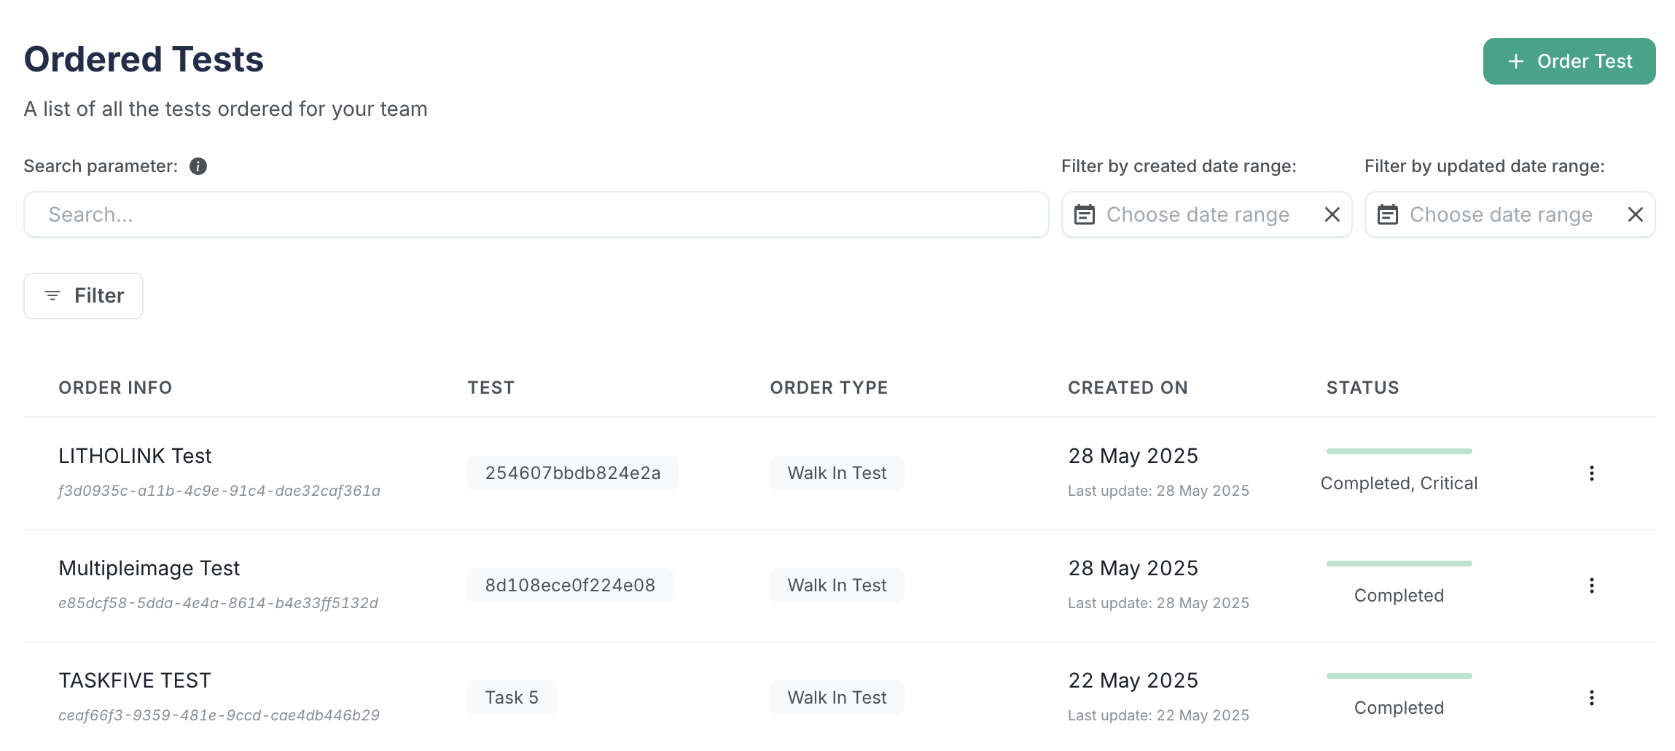The height and width of the screenshot is (751, 1675).
Task: Click the Completed progress bar for Multipleimage Test
Action: [1399, 564]
